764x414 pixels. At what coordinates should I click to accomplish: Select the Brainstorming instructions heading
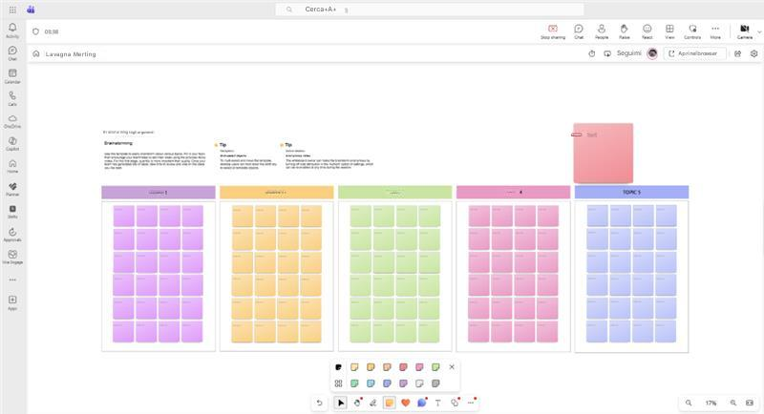pyautogui.click(x=118, y=143)
